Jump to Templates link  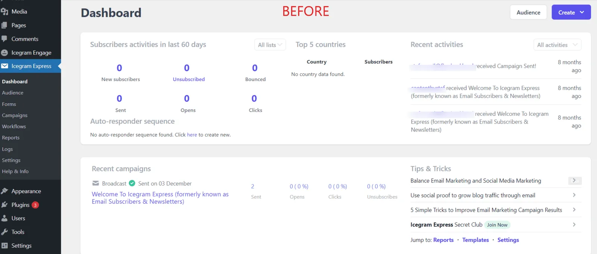475,240
